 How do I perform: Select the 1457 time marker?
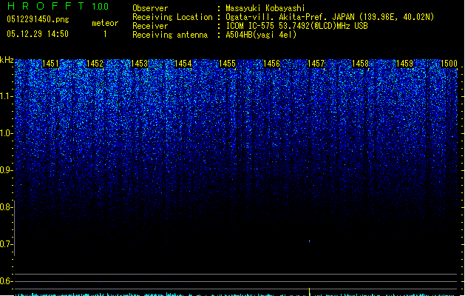point(316,64)
